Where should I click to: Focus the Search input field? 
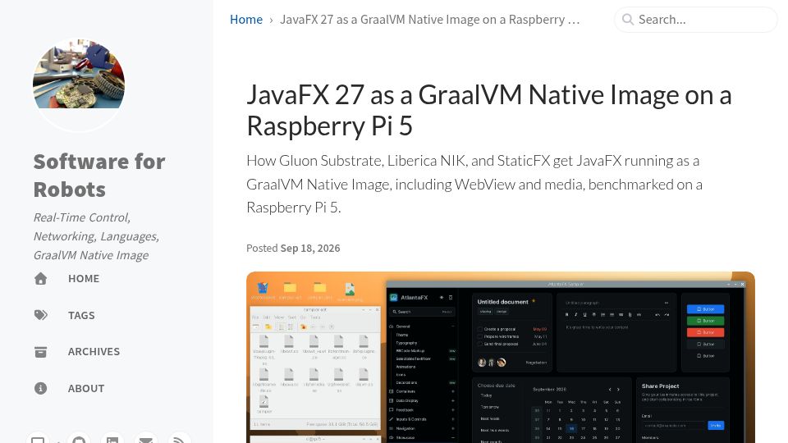pyautogui.click(x=696, y=20)
